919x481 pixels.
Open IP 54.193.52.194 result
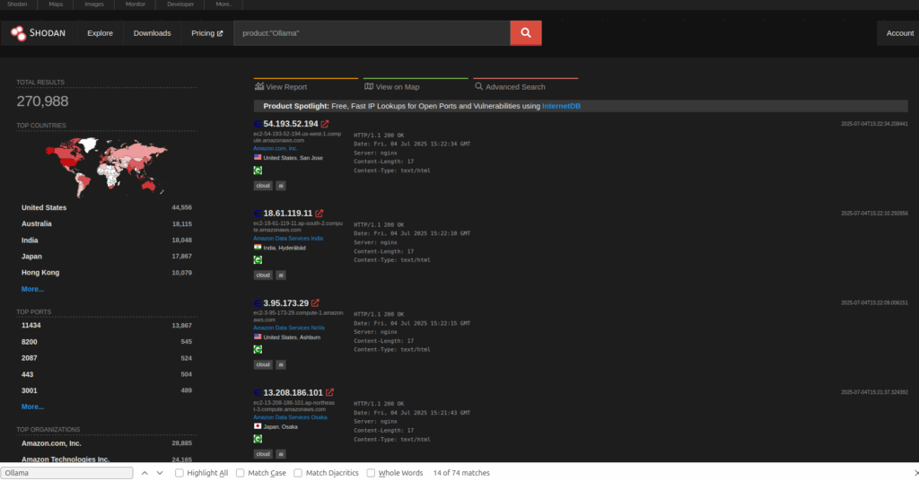coord(291,124)
